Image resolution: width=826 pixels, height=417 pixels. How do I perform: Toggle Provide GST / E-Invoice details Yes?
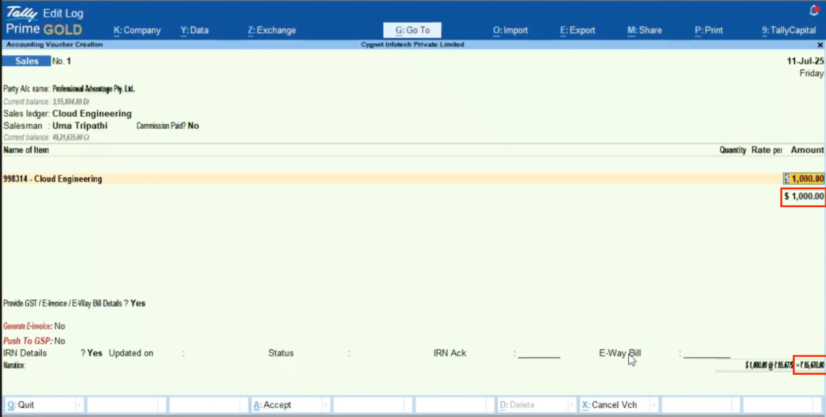tap(138, 303)
